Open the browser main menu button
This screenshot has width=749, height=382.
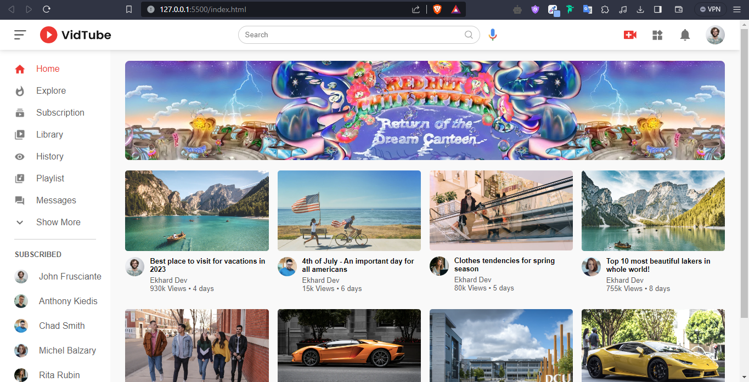[x=737, y=9]
